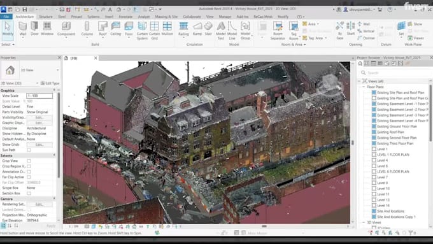Collapse the Camera section in Properties
This screenshot has height=244, width=433.
(x=54, y=199)
